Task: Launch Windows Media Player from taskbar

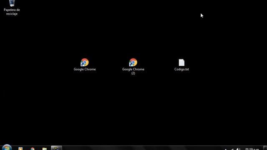Action: pos(20,149)
